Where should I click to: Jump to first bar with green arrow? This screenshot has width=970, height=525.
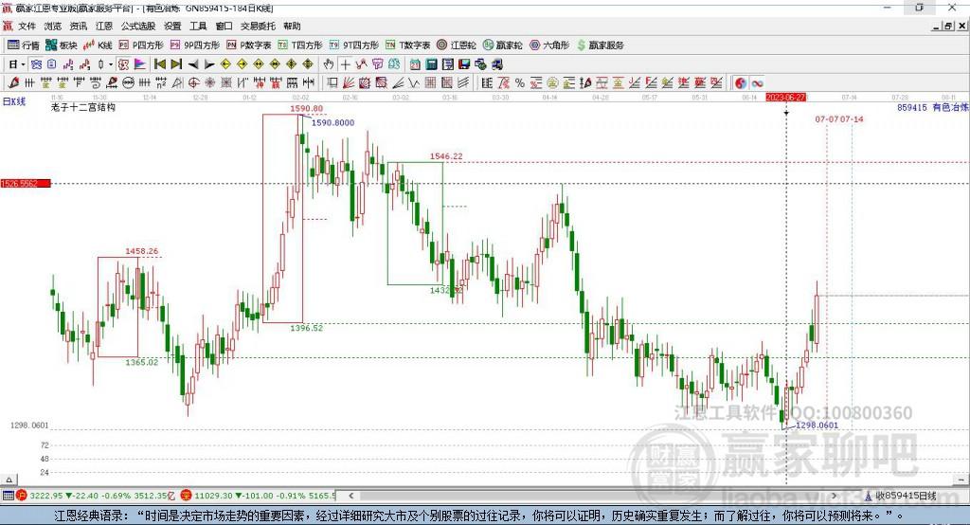(160, 63)
